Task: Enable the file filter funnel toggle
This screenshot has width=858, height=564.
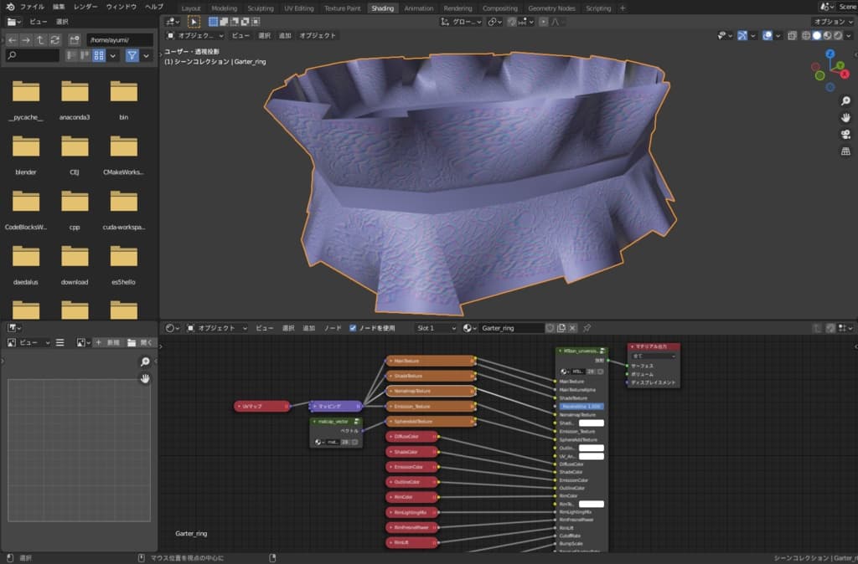Action: click(132, 55)
